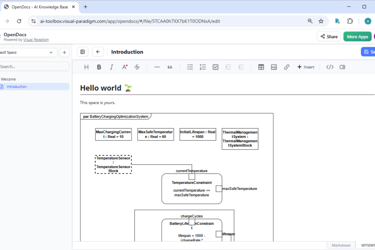The width and height of the screenshot is (375, 250).
Task: Apply strikethrough formatting
Action: 137,67
